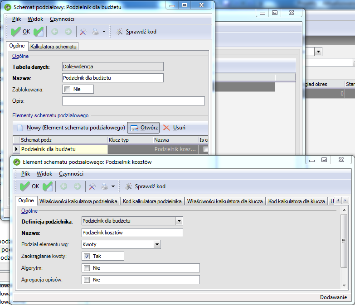The image size is (355, 305).
Task: Click Nazwa field in Schemat podziałowy window
Action: pos(113,78)
